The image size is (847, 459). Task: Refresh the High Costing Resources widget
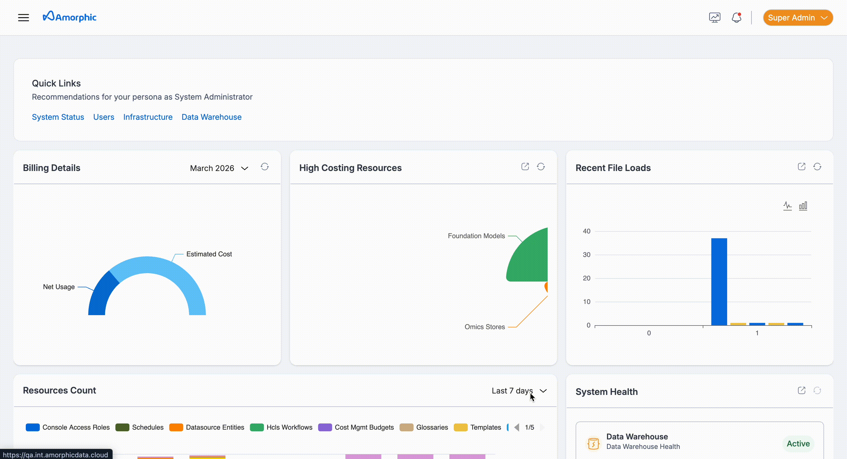541,167
